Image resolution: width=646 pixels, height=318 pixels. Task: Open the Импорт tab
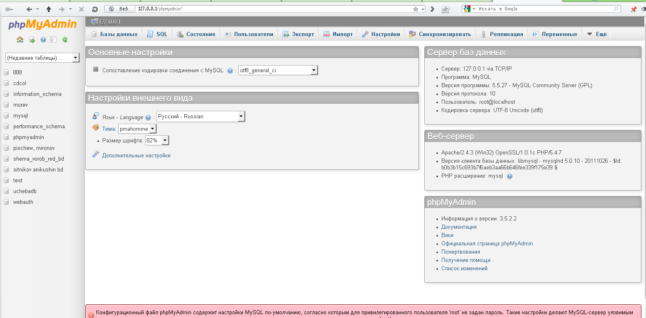coord(337,34)
